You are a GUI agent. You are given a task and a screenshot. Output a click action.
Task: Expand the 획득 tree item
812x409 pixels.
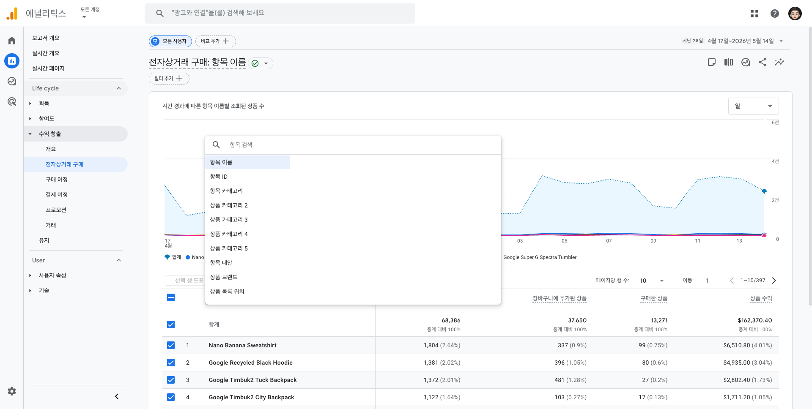point(30,104)
